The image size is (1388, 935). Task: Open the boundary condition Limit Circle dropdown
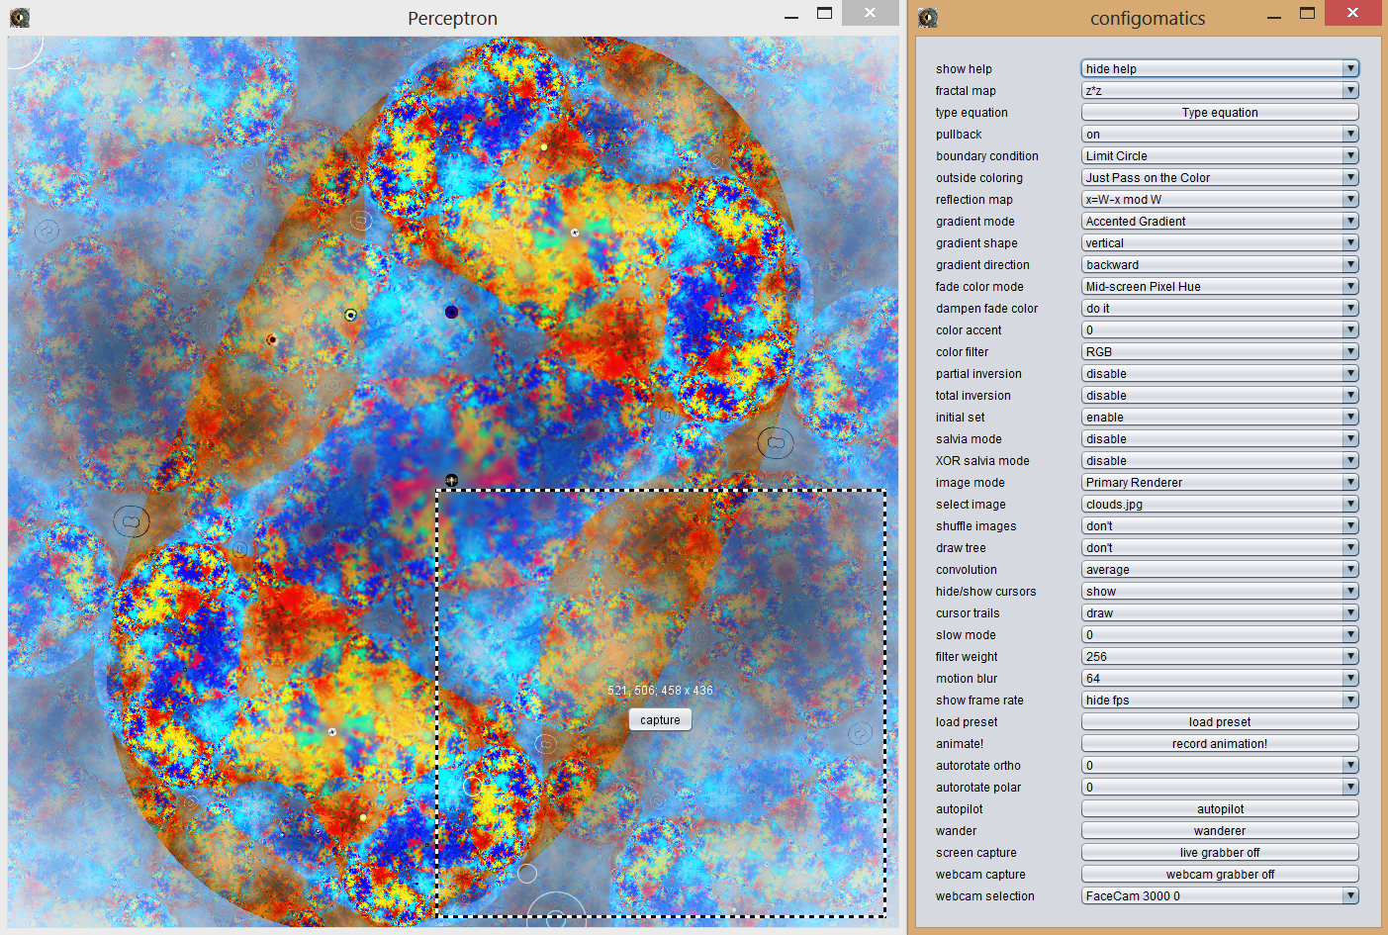[x=1220, y=156]
